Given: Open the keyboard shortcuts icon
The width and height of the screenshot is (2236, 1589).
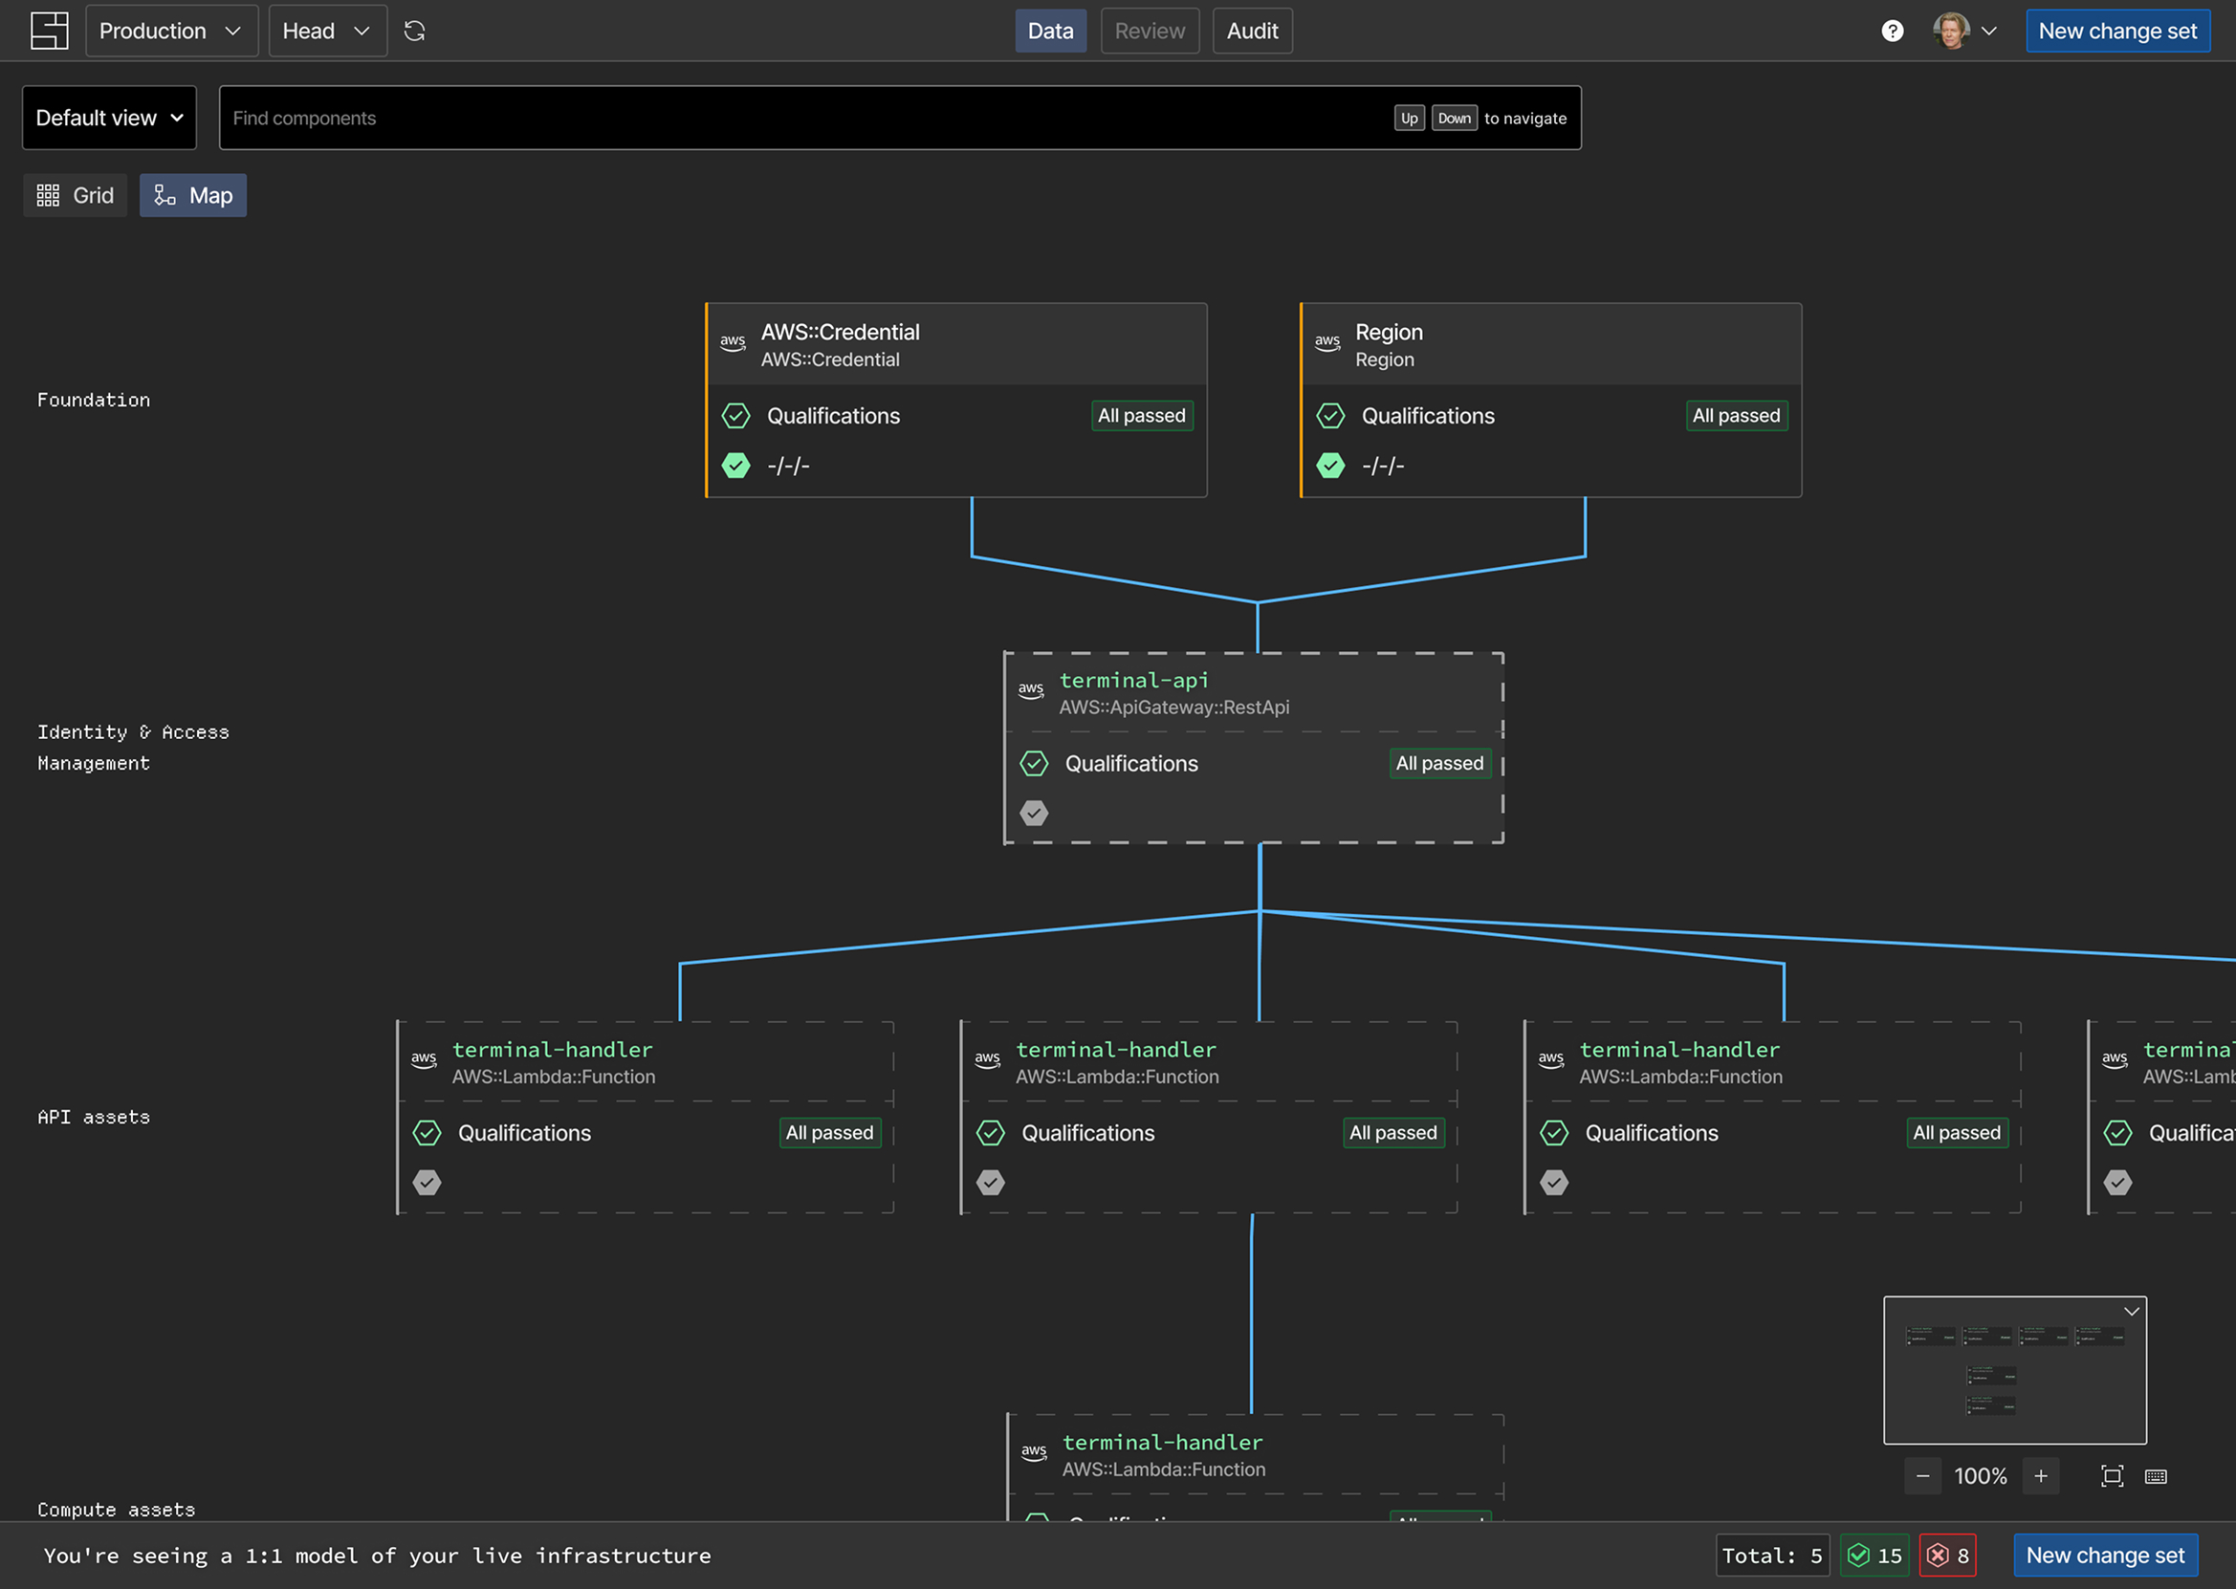Looking at the screenshot, I should (x=2156, y=1476).
